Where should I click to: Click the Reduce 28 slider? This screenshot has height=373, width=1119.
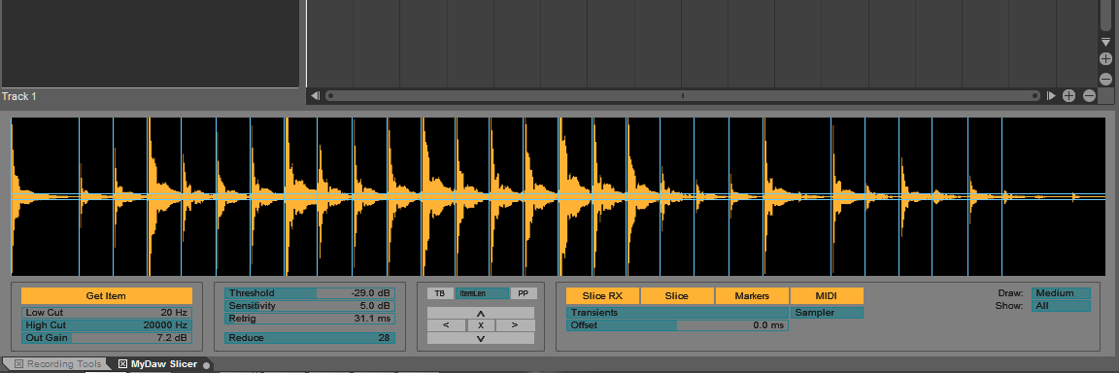pos(309,337)
